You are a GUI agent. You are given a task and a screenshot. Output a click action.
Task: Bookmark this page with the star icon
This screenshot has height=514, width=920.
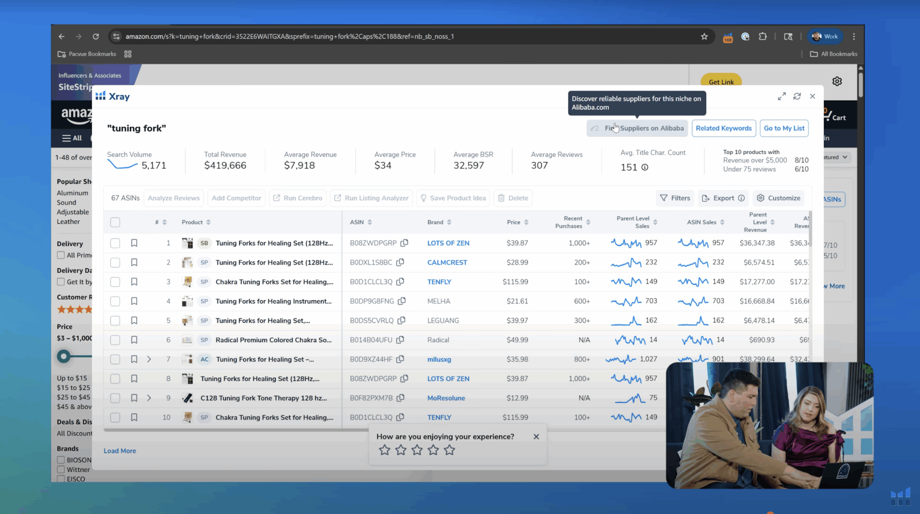(x=704, y=37)
